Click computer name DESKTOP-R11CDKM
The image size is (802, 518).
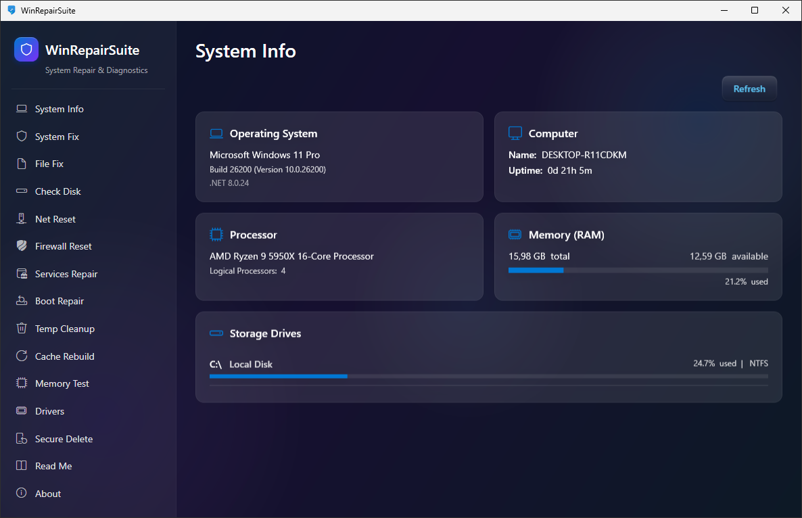[584, 155]
